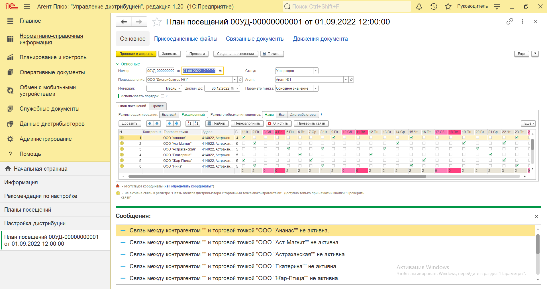
Task: Open service settings icon beside Руководитель
Action: point(497,6)
